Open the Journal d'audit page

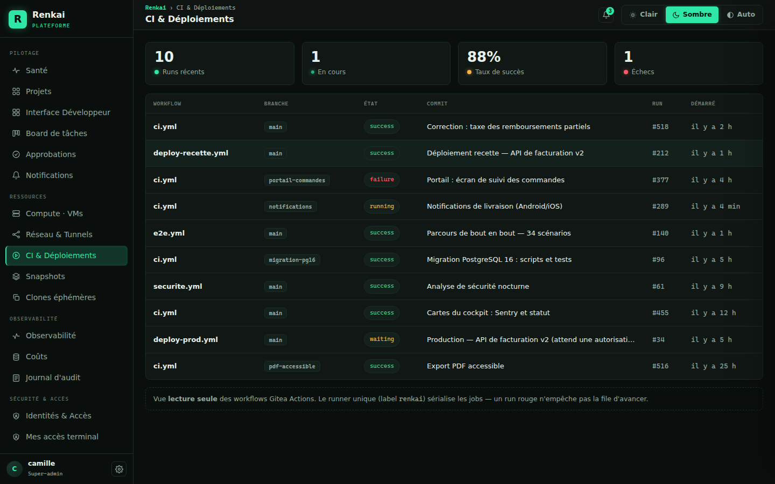[x=66, y=378]
